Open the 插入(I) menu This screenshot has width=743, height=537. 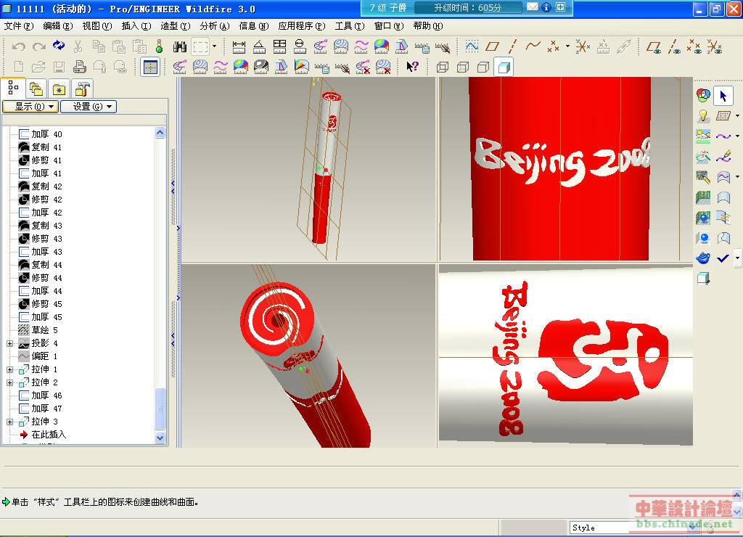pyautogui.click(x=136, y=26)
